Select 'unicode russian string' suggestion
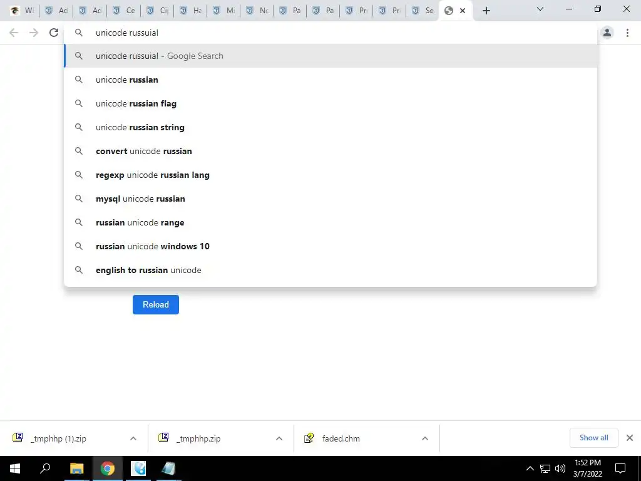This screenshot has height=481, width=641. (331, 127)
